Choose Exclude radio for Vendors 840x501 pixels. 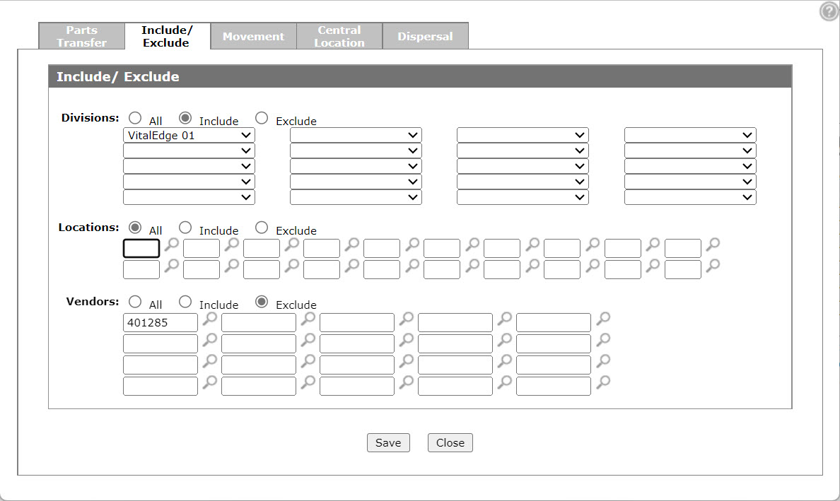262,302
